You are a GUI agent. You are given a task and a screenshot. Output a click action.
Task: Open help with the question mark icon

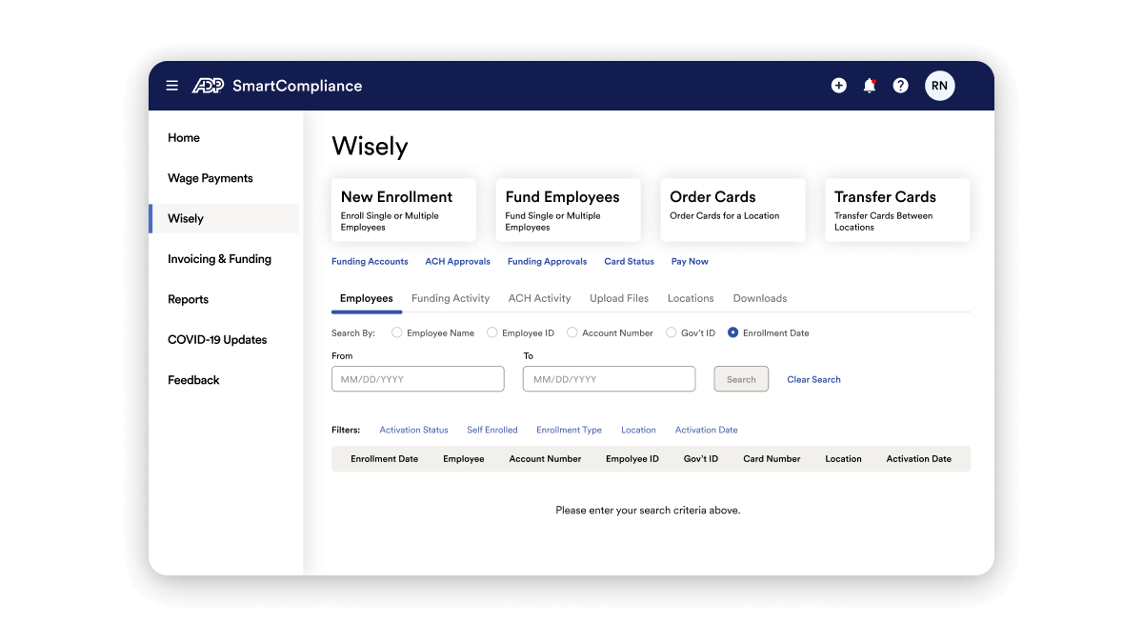point(900,85)
